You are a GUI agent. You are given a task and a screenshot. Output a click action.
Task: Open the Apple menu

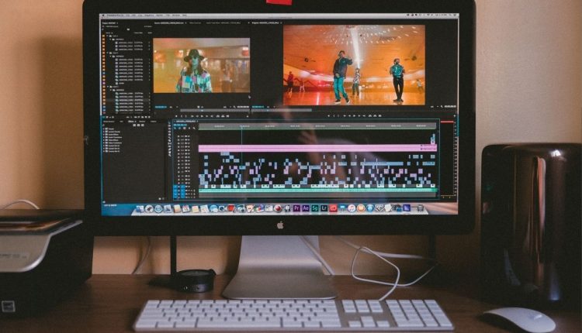coord(102,15)
